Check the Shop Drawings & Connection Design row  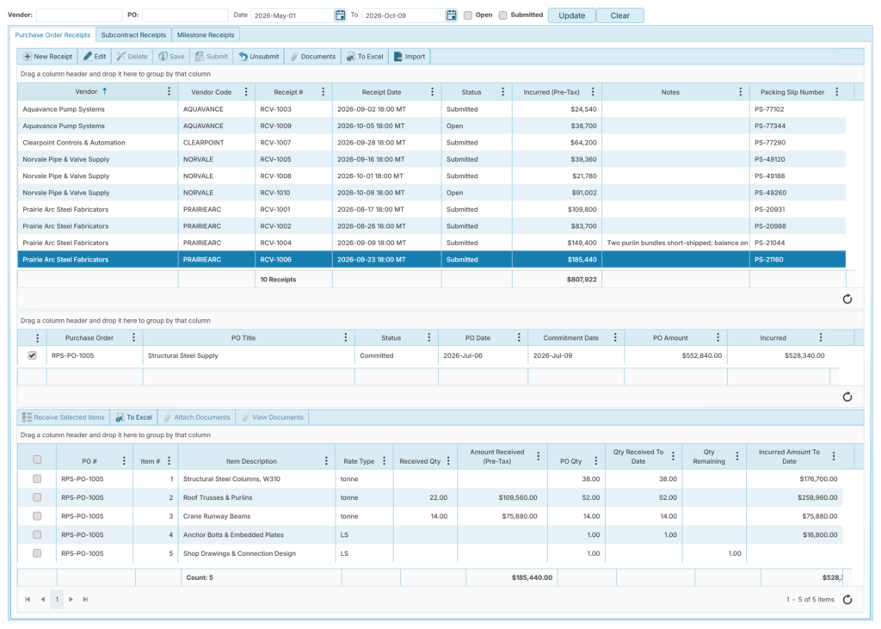(x=37, y=553)
